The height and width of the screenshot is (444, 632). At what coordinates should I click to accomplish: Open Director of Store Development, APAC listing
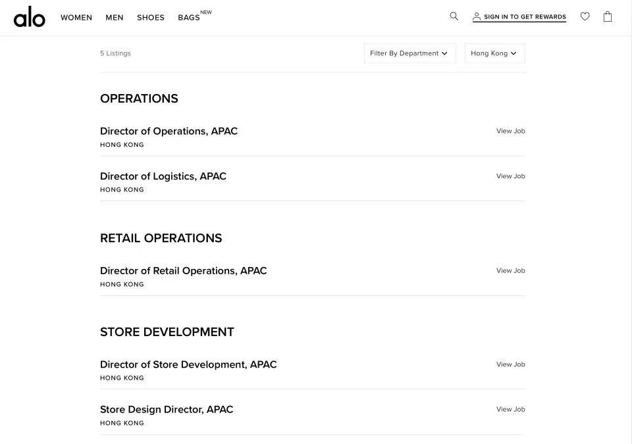coord(188,364)
